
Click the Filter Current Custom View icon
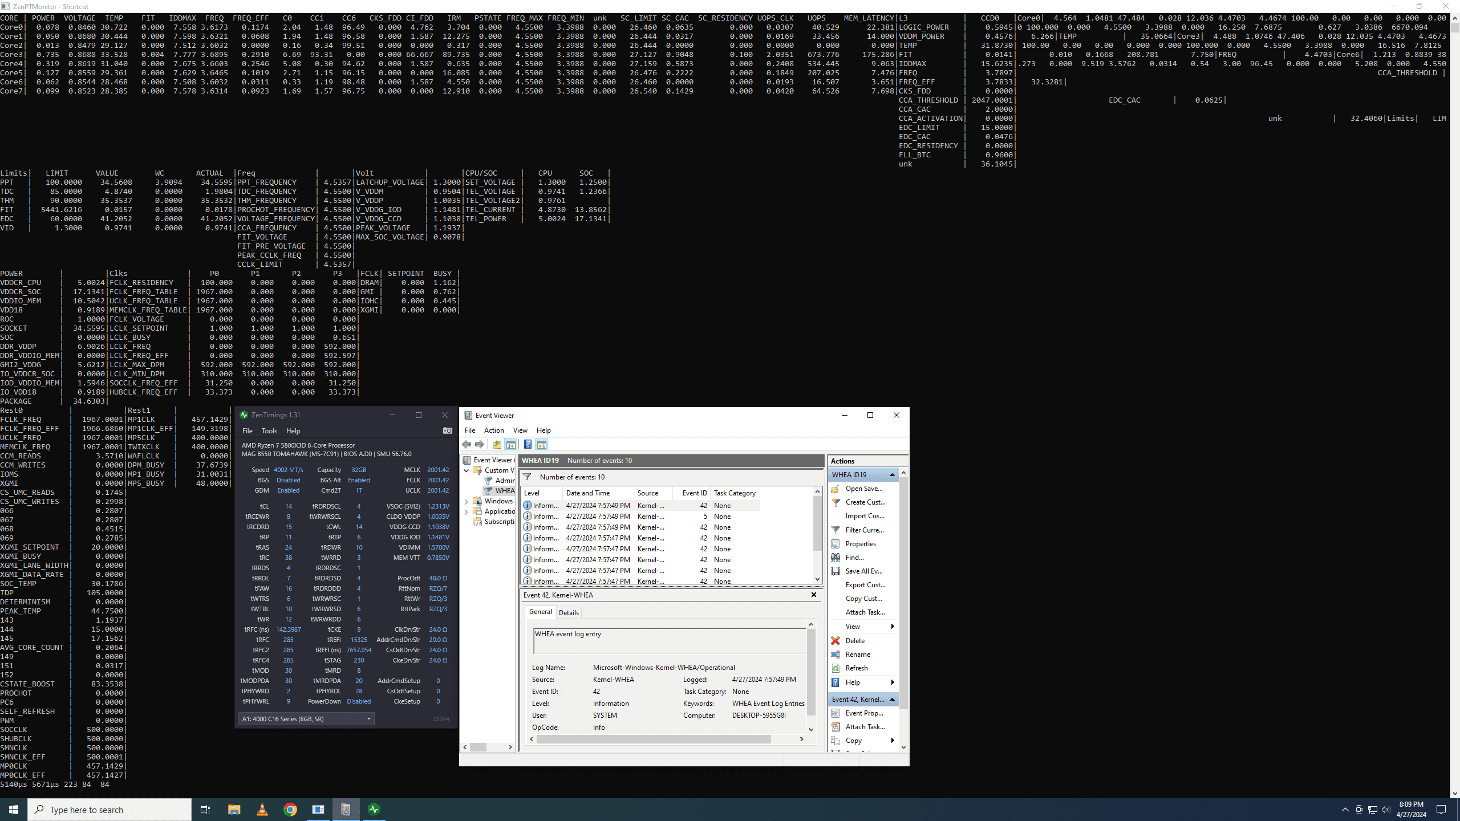coord(836,530)
